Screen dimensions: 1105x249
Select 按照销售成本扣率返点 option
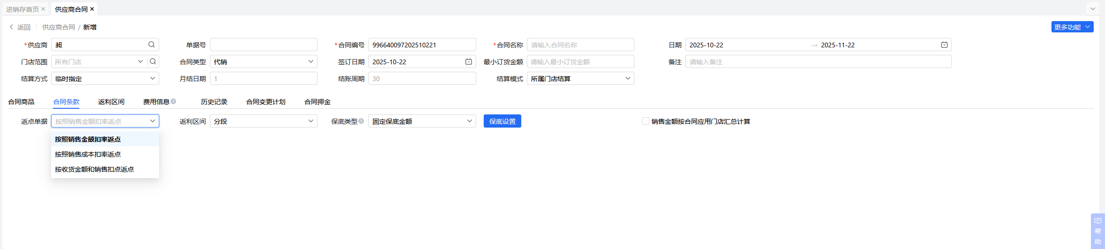coord(88,154)
